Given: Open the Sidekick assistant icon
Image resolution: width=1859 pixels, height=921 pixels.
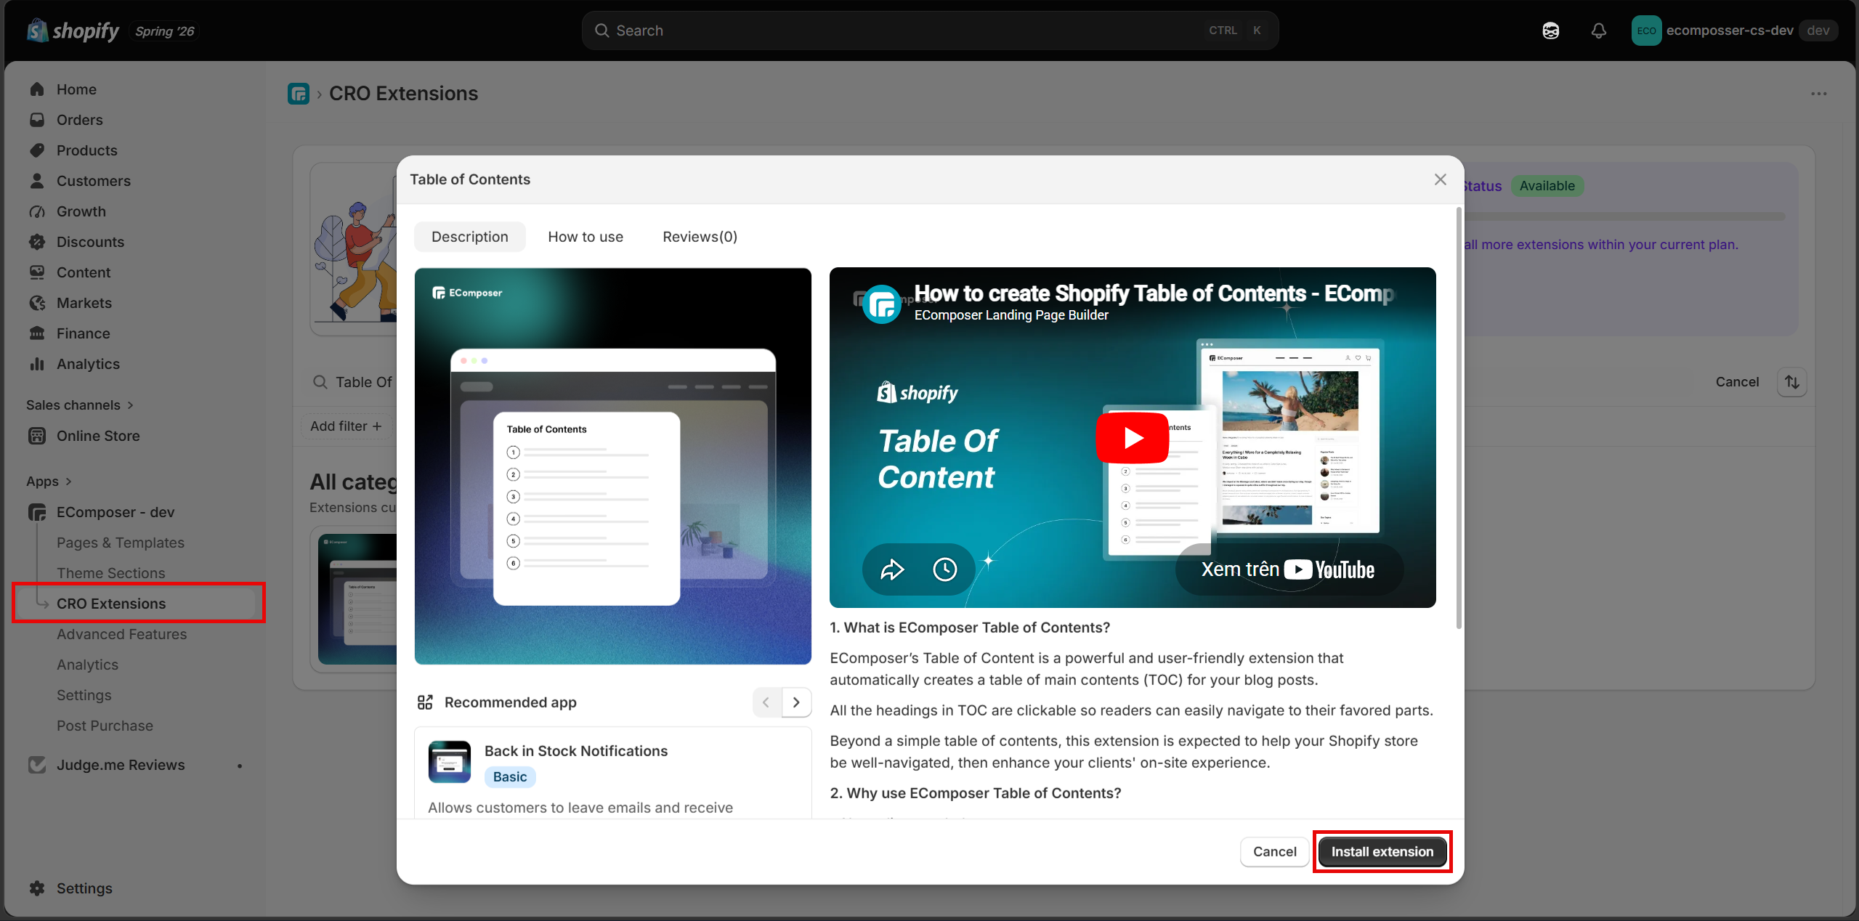Looking at the screenshot, I should point(1550,31).
